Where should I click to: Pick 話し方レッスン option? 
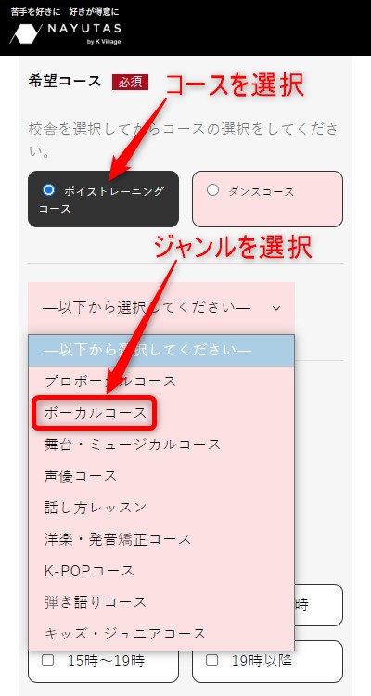[161, 508]
